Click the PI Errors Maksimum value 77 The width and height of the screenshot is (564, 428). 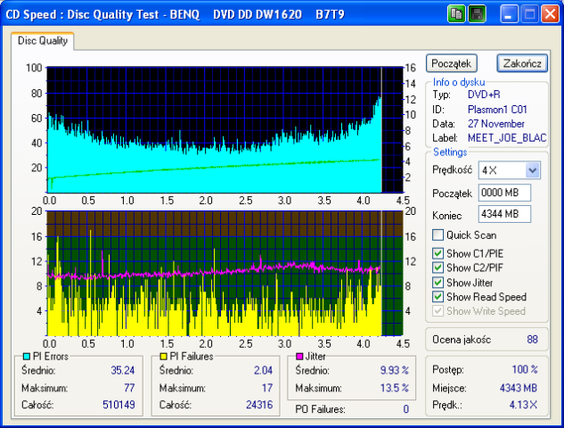(129, 388)
